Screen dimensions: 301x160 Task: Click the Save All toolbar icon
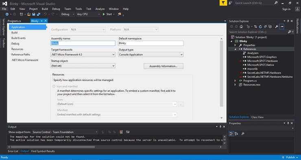[x=39, y=14]
